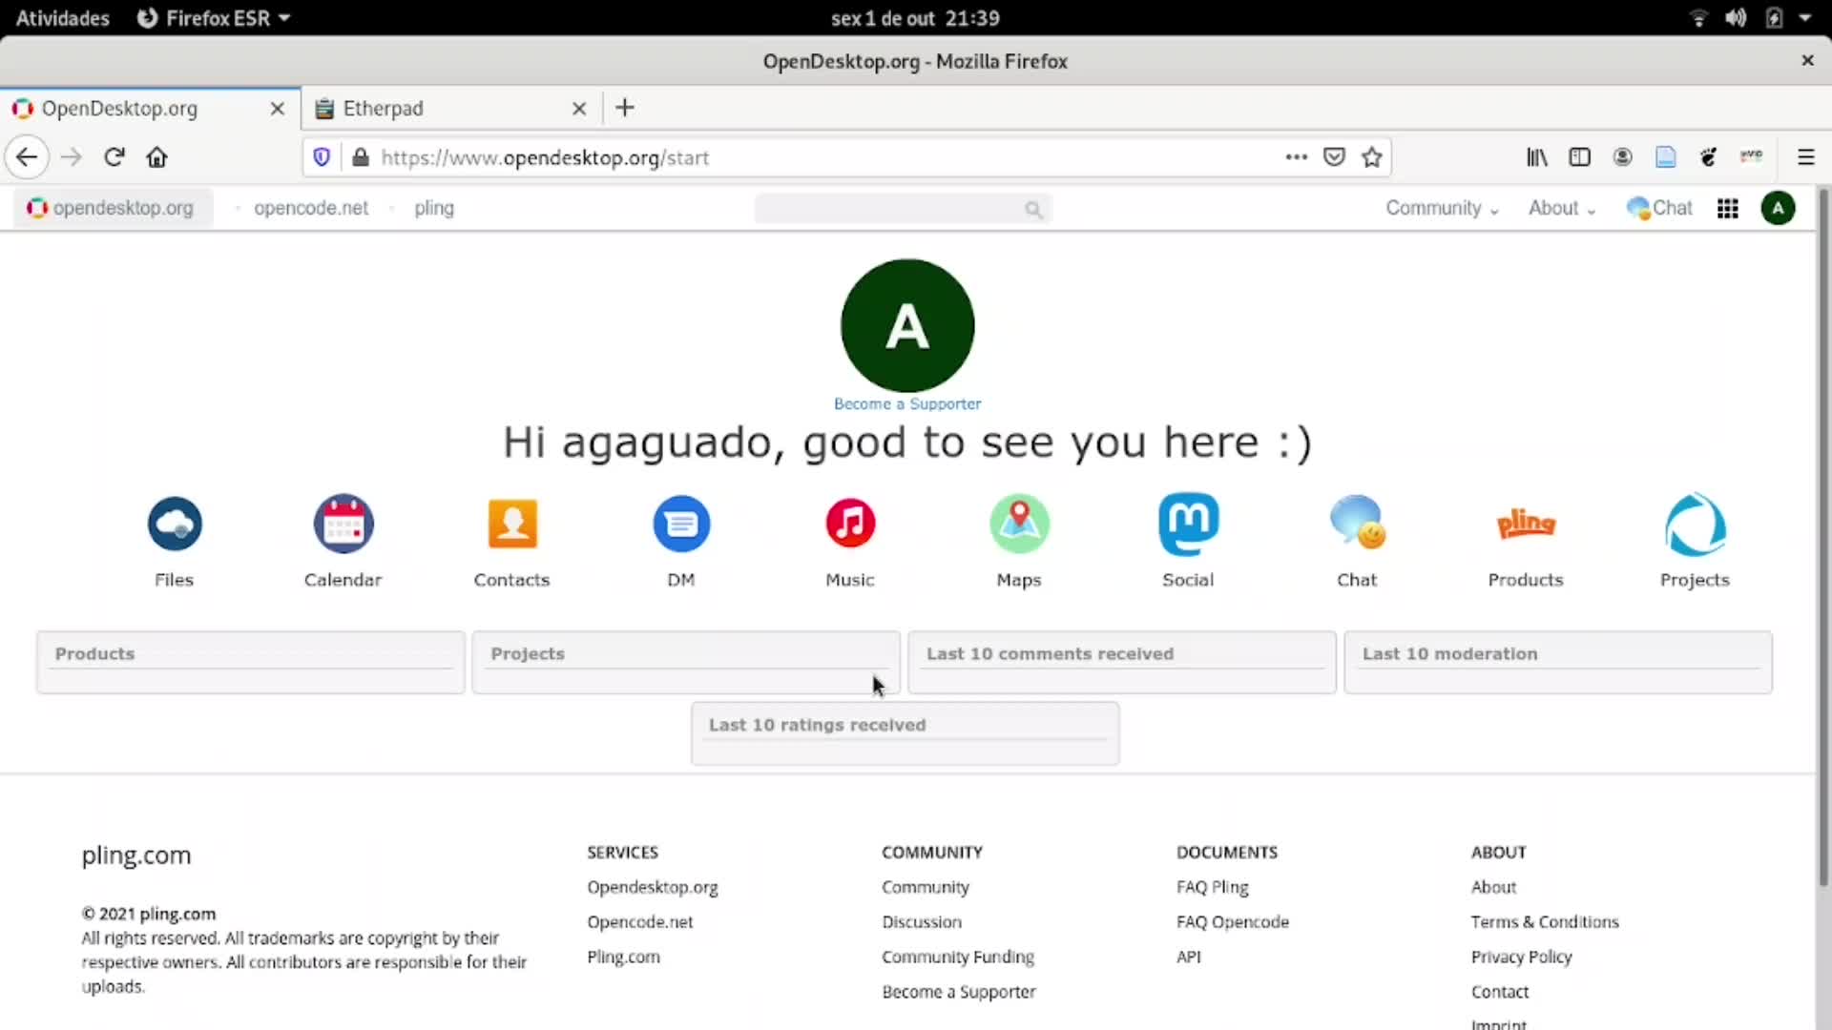The image size is (1832, 1030).
Task: Close the Etherpad tab
Action: tap(579, 109)
